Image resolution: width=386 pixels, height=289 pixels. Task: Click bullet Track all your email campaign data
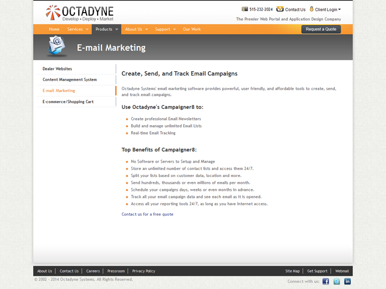pos(196,197)
